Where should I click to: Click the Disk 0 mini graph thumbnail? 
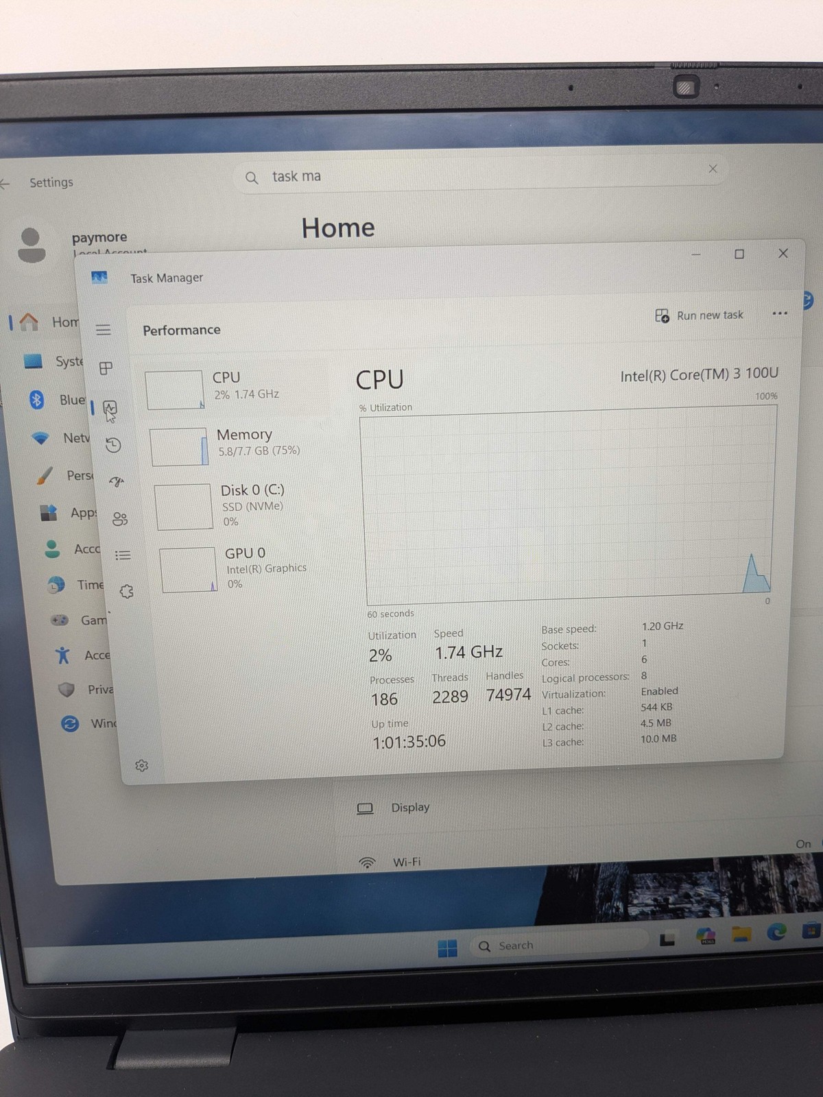coord(184,507)
